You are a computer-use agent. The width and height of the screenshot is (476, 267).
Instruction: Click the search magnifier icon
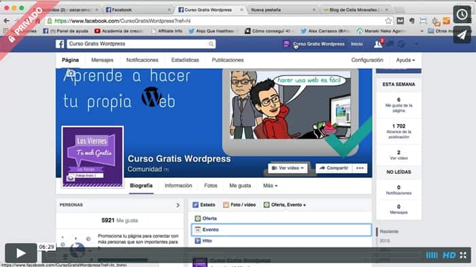(x=211, y=44)
